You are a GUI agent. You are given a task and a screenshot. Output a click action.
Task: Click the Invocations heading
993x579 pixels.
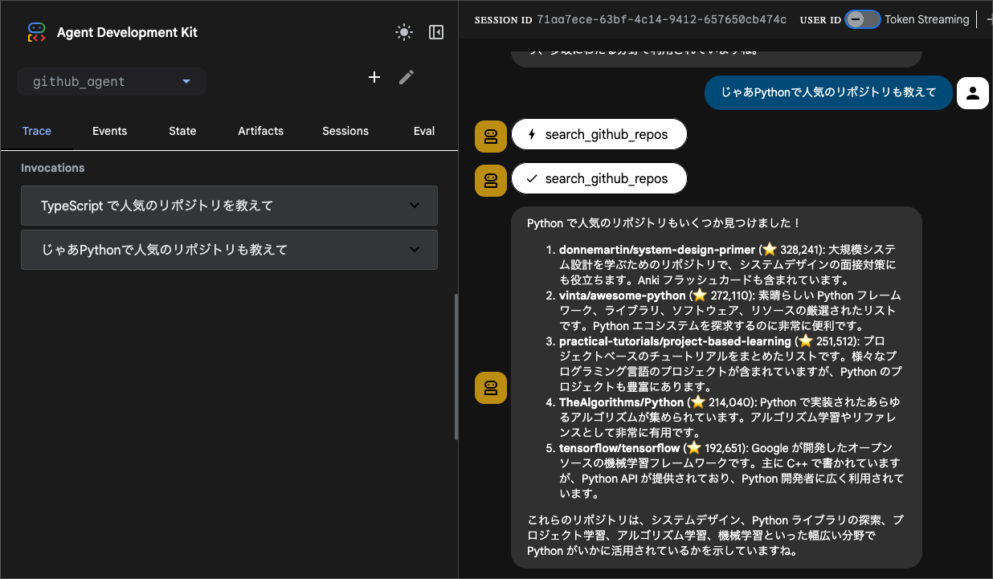click(53, 168)
